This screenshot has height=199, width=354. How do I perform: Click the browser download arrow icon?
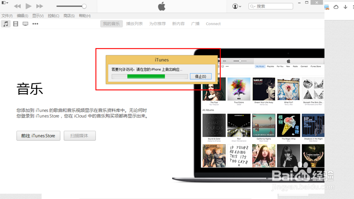point(346,7)
